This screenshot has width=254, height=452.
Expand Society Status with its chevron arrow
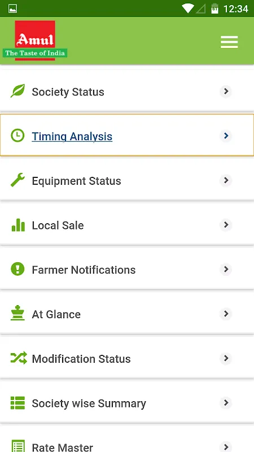(226, 92)
